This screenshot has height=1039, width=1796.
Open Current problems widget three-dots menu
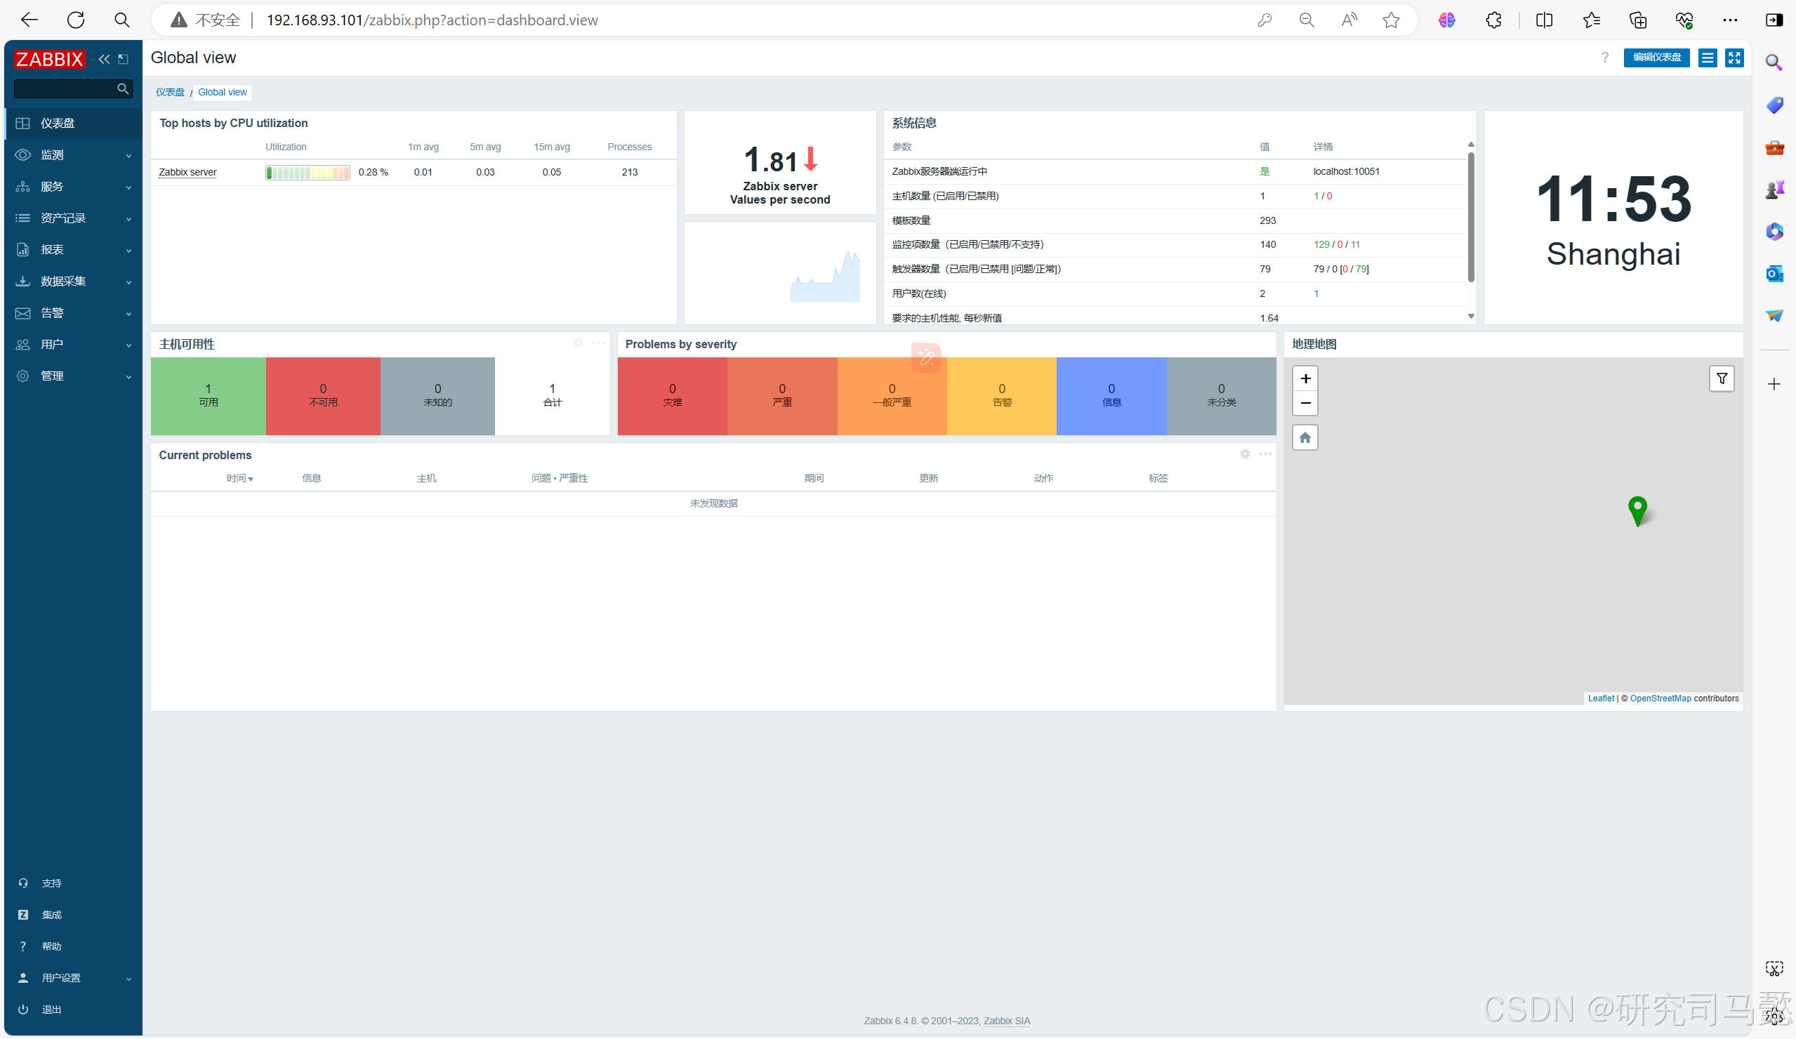pos(1265,454)
